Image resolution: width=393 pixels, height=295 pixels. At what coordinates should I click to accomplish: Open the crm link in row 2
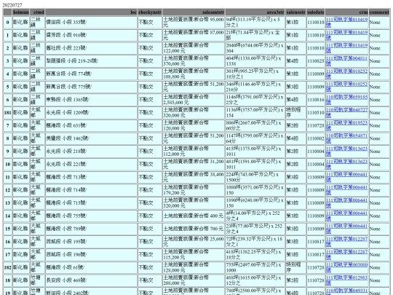coord(346,48)
